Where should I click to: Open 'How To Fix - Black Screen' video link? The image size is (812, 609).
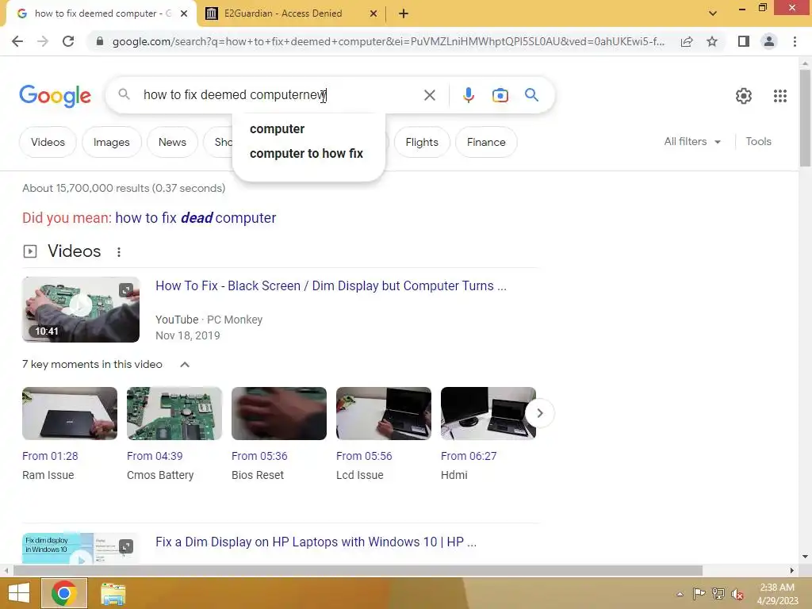tap(331, 285)
